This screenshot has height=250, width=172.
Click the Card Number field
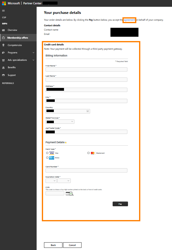(86, 170)
